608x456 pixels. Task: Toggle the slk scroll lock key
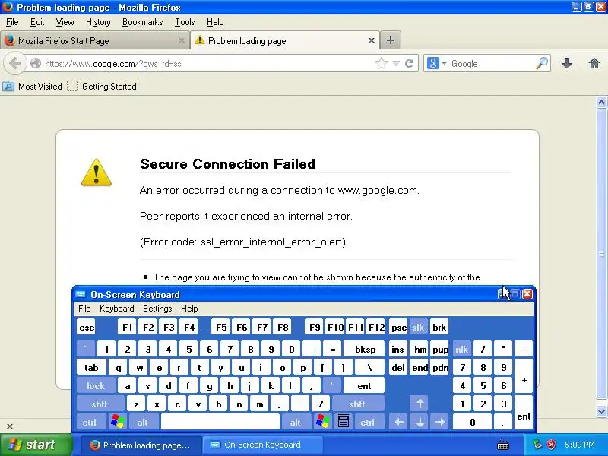(x=419, y=328)
